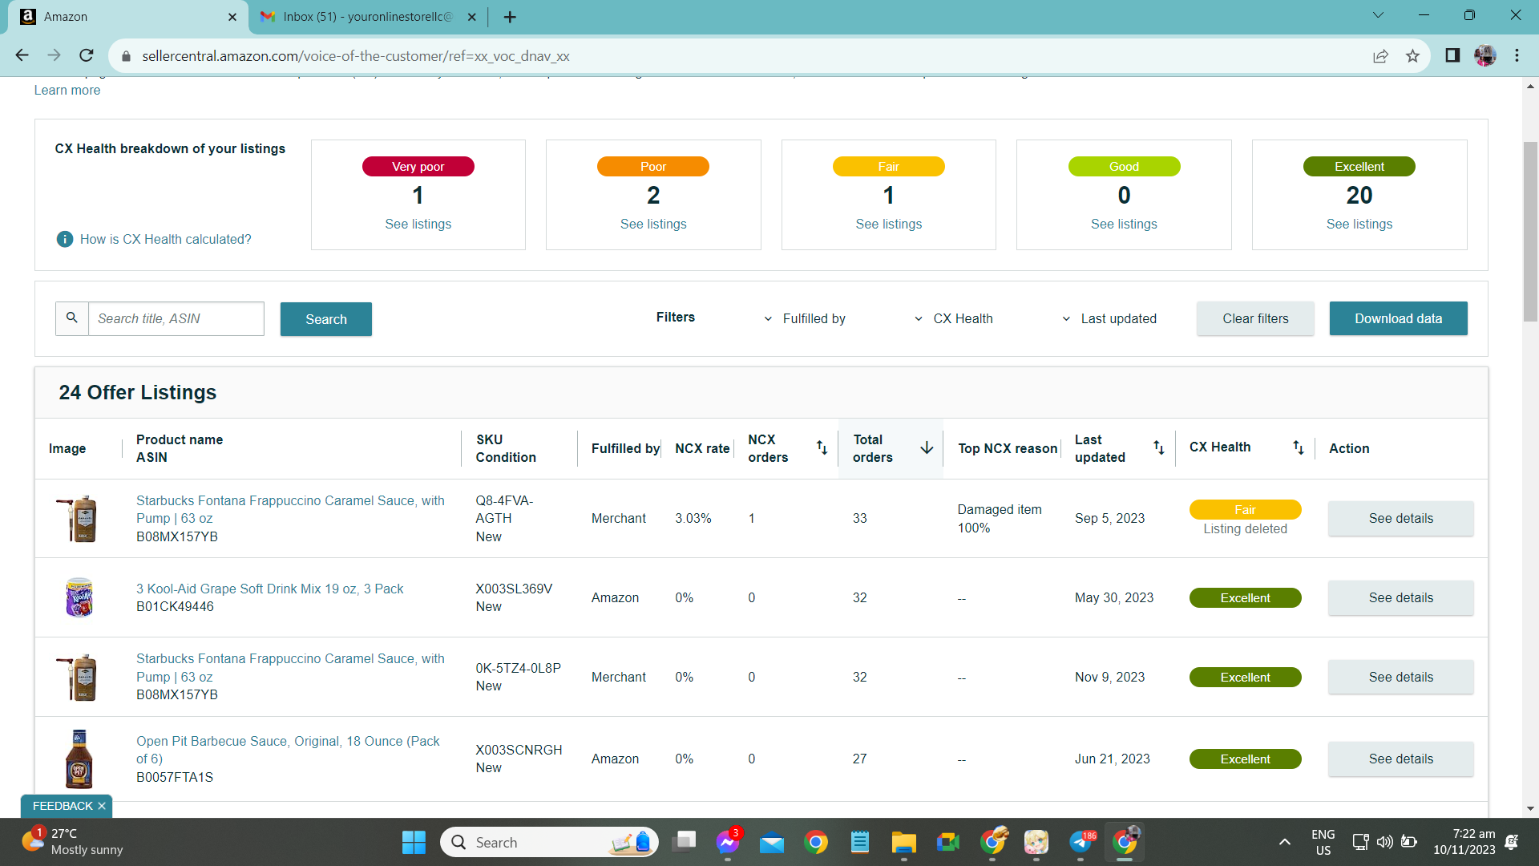Sort listings by Total orders arrow
The image size is (1539, 866).
927,447
